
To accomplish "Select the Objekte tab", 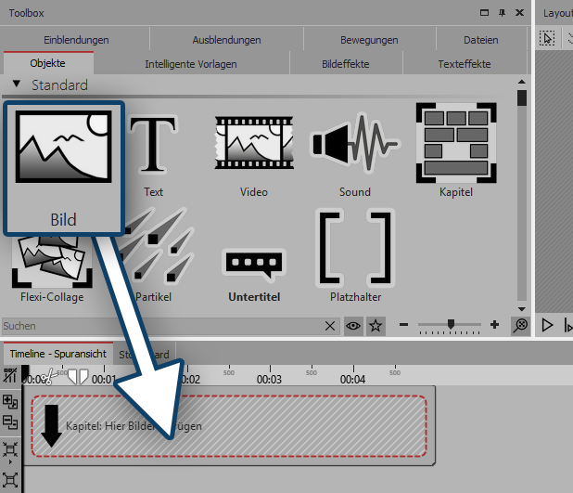I will [48, 63].
